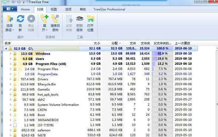Click the hwt_apk_tools folder icon
Screen dimensions: 218x137
[15, 95]
